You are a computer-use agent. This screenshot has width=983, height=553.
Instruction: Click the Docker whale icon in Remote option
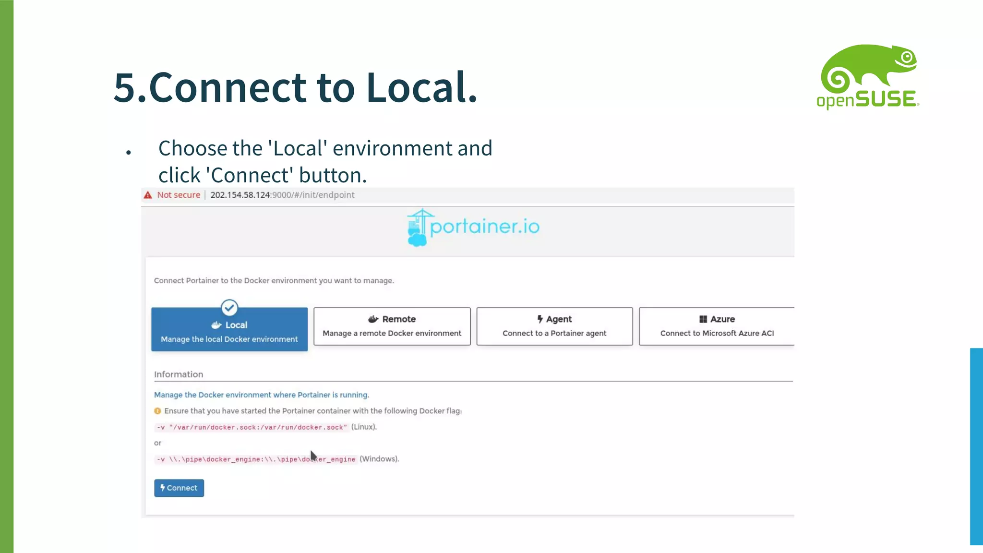click(373, 319)
